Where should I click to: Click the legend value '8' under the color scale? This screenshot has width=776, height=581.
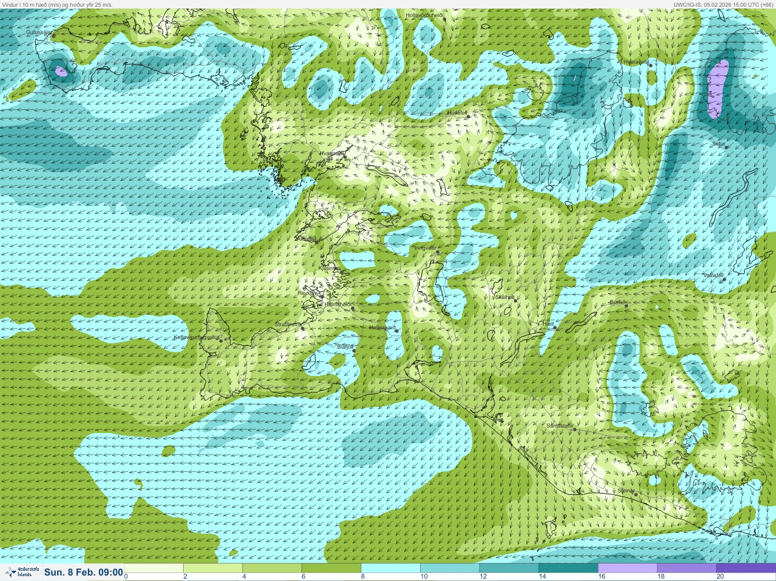pos(363,577)
